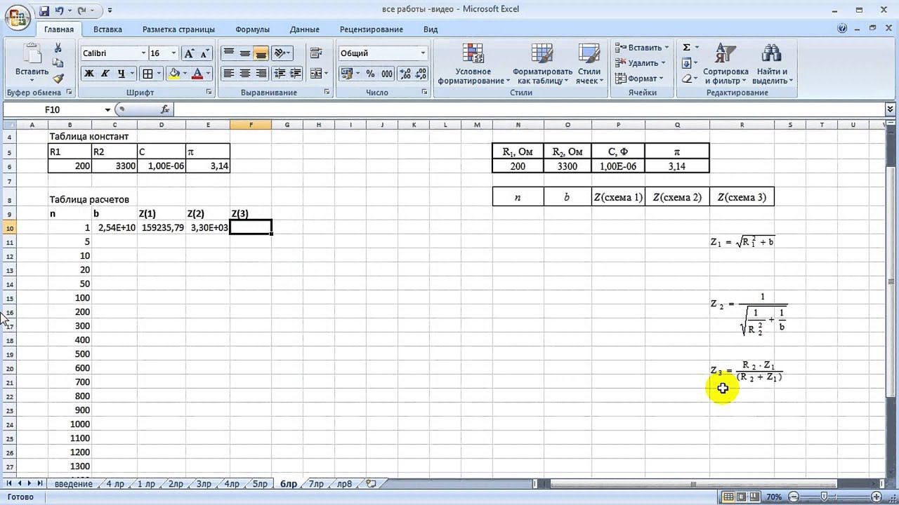899x505 pixels.
Task: Decrease cell indent
Action: point(280,74)
